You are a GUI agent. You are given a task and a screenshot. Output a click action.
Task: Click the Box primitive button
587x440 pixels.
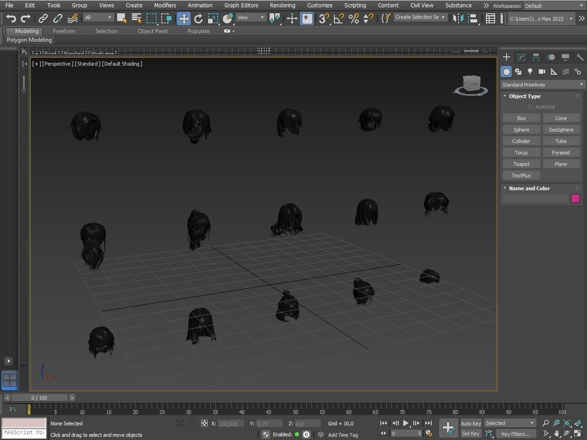(x=521, y=118)
